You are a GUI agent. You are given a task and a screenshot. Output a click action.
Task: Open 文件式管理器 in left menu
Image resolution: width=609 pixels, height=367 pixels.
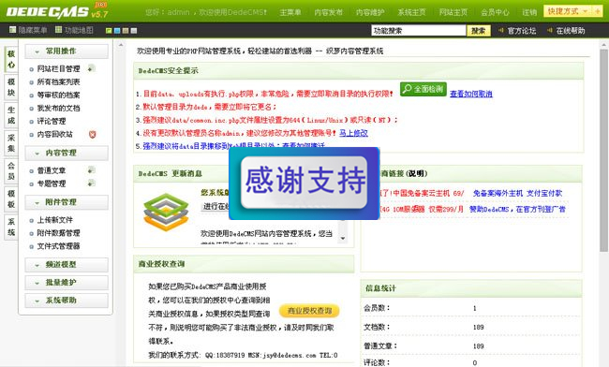pyautogui.click(x=58, y=246)
